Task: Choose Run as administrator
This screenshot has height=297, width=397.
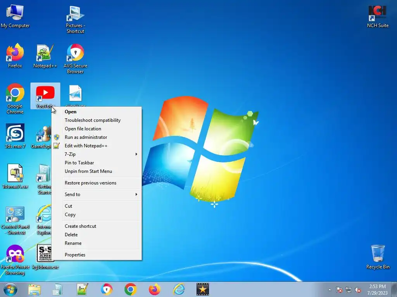Action: coord(97,137)
